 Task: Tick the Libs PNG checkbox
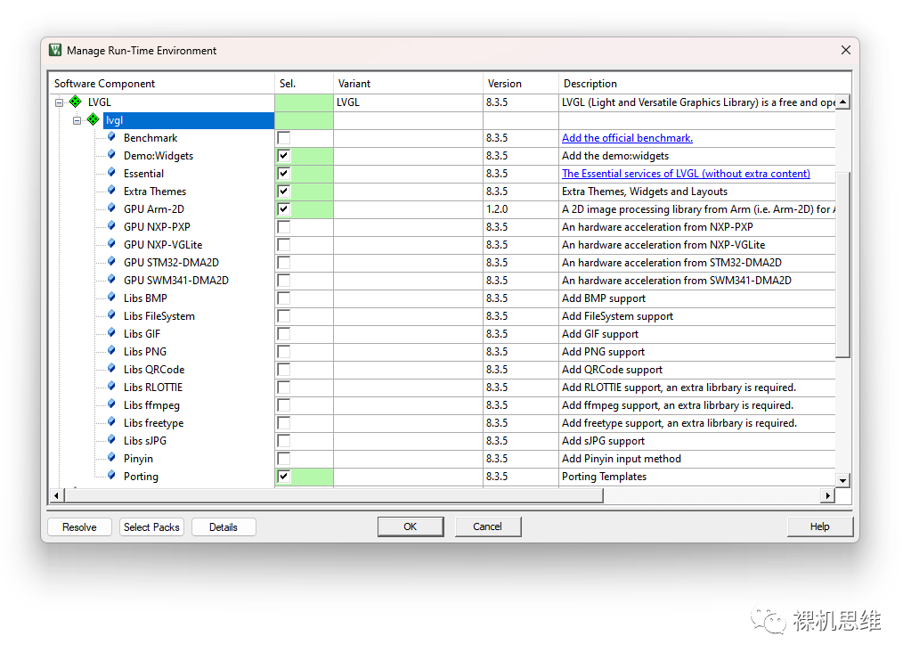pos(283,352)
